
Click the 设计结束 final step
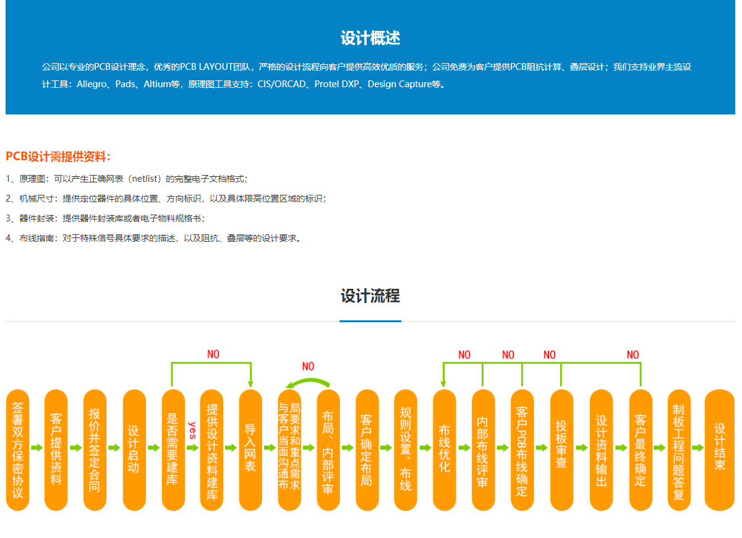[x=720, y=450]
